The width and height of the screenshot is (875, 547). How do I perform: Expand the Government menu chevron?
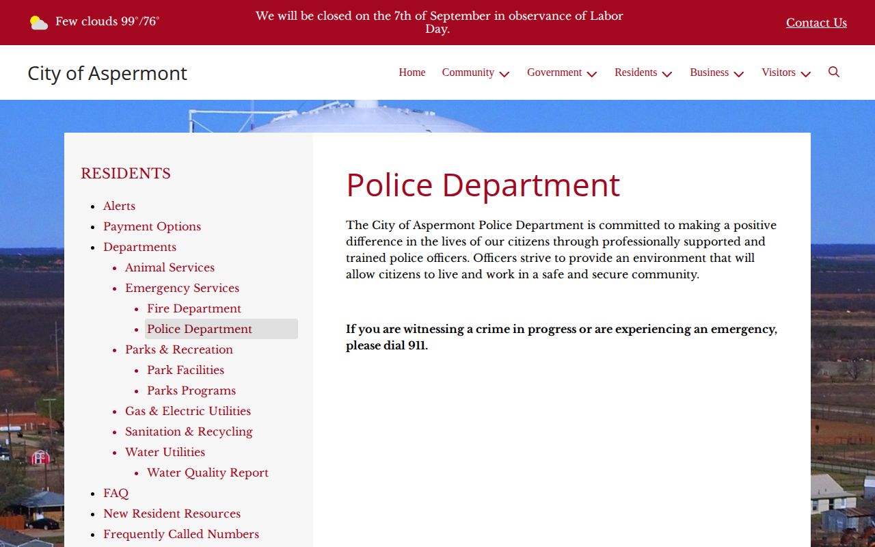click(592, 74)
